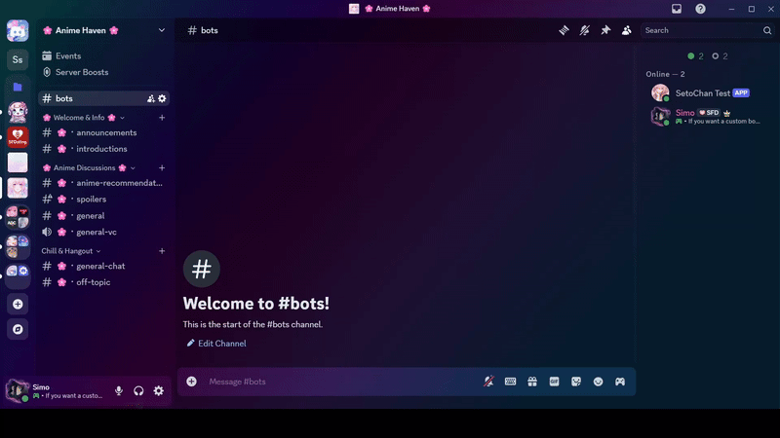Toggle notification settings bell in header

click(x=584, y=30)
